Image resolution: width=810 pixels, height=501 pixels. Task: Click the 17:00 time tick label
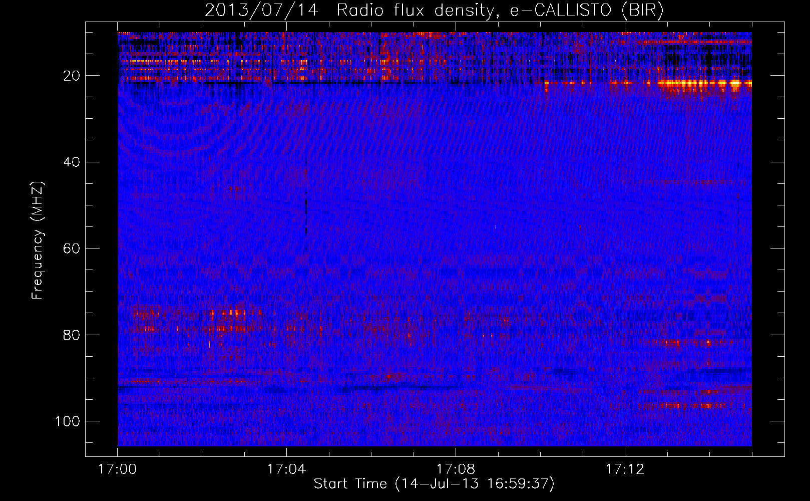[118, 469]
